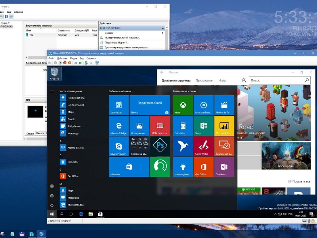
Task: Pause the virtual machine from the toolbar
Action: pyautogui.click(x=76, y=63)
